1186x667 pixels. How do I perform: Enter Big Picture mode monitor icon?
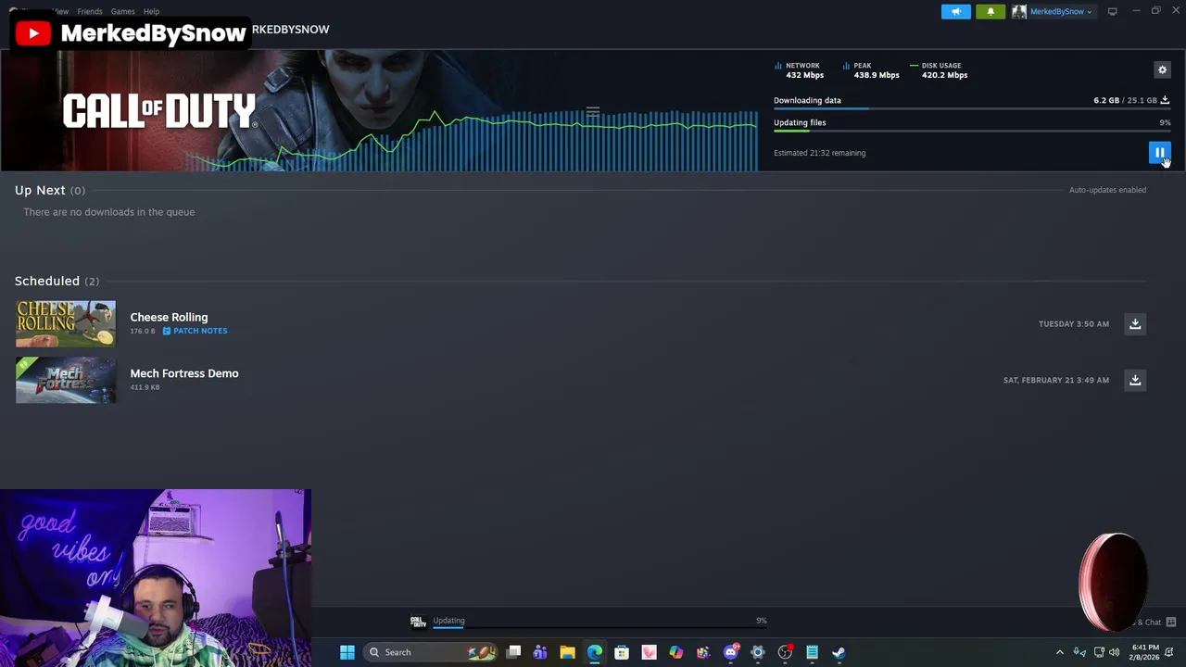pos(1113,11)
